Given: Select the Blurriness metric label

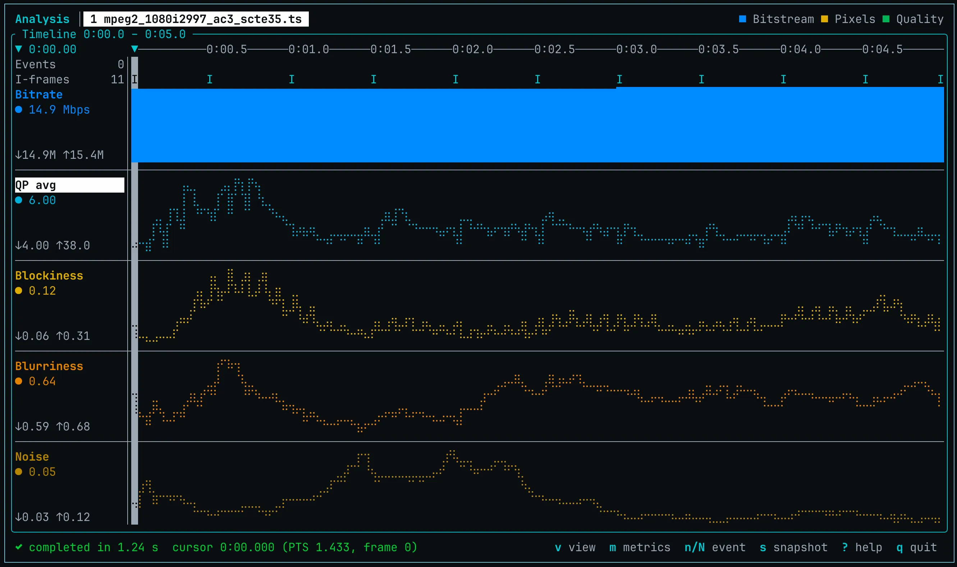Looking at the screenshot, I should coord(49,366).
